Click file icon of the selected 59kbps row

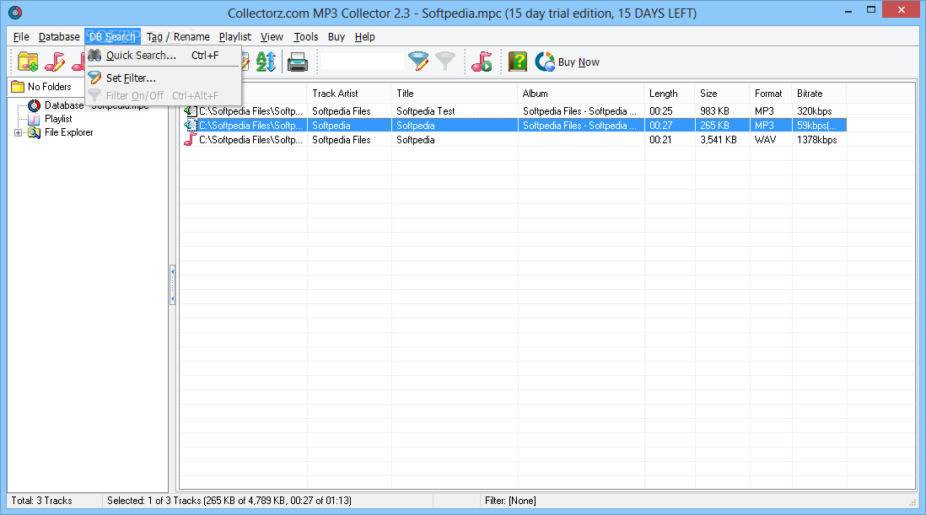[x=190, y=125]
